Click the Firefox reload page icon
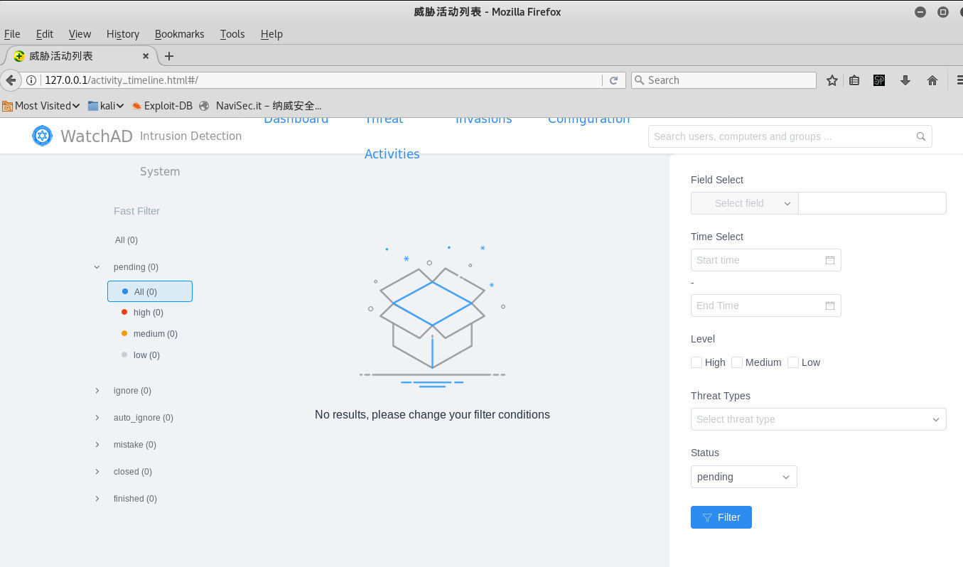The image size is (963, 567). (613, 80)
